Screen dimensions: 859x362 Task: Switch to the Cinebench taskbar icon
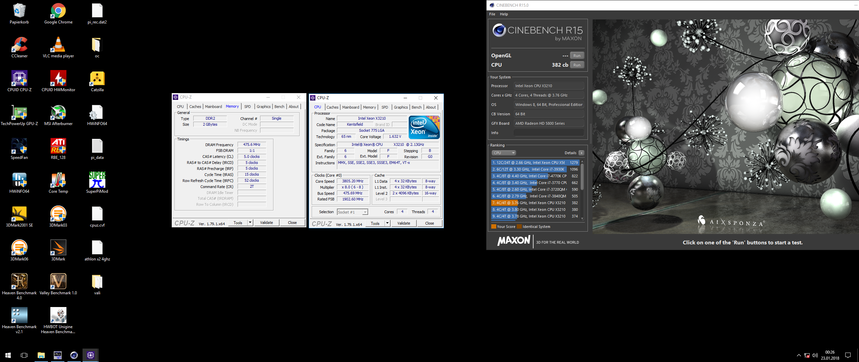coord(74,355)
